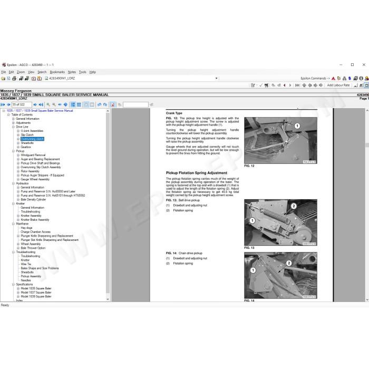Collapse the Mainframe tree node
The width and height of the screenshot is (369, 369).
(x=13, y=224)
